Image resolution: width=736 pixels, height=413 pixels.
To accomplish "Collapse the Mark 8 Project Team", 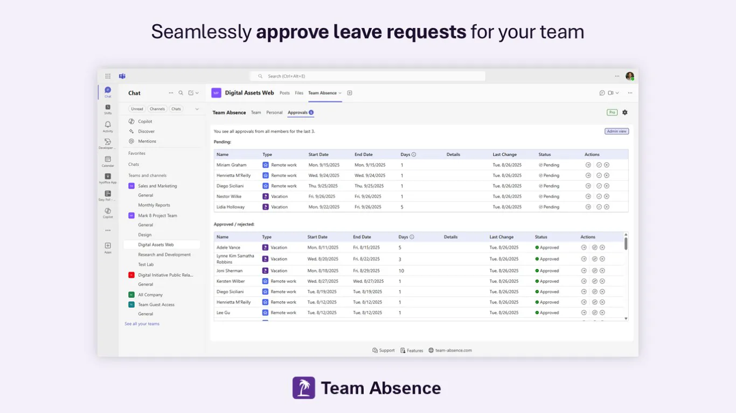I will click(157, 216).
